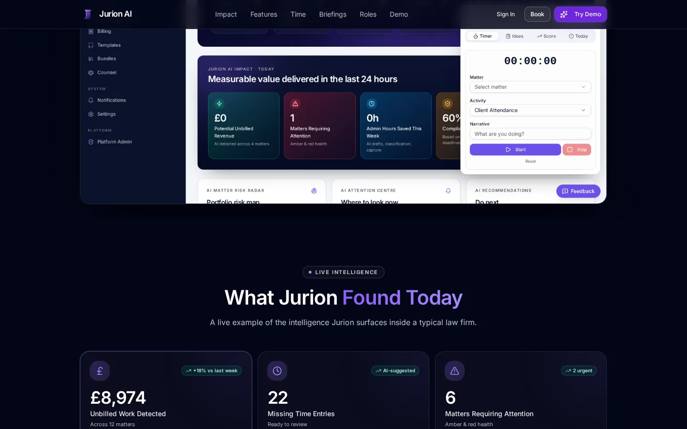Viewport: 687px width, 429px height.
Task: Open Platform Admin in the sidebar
Action: pos(114,142)
